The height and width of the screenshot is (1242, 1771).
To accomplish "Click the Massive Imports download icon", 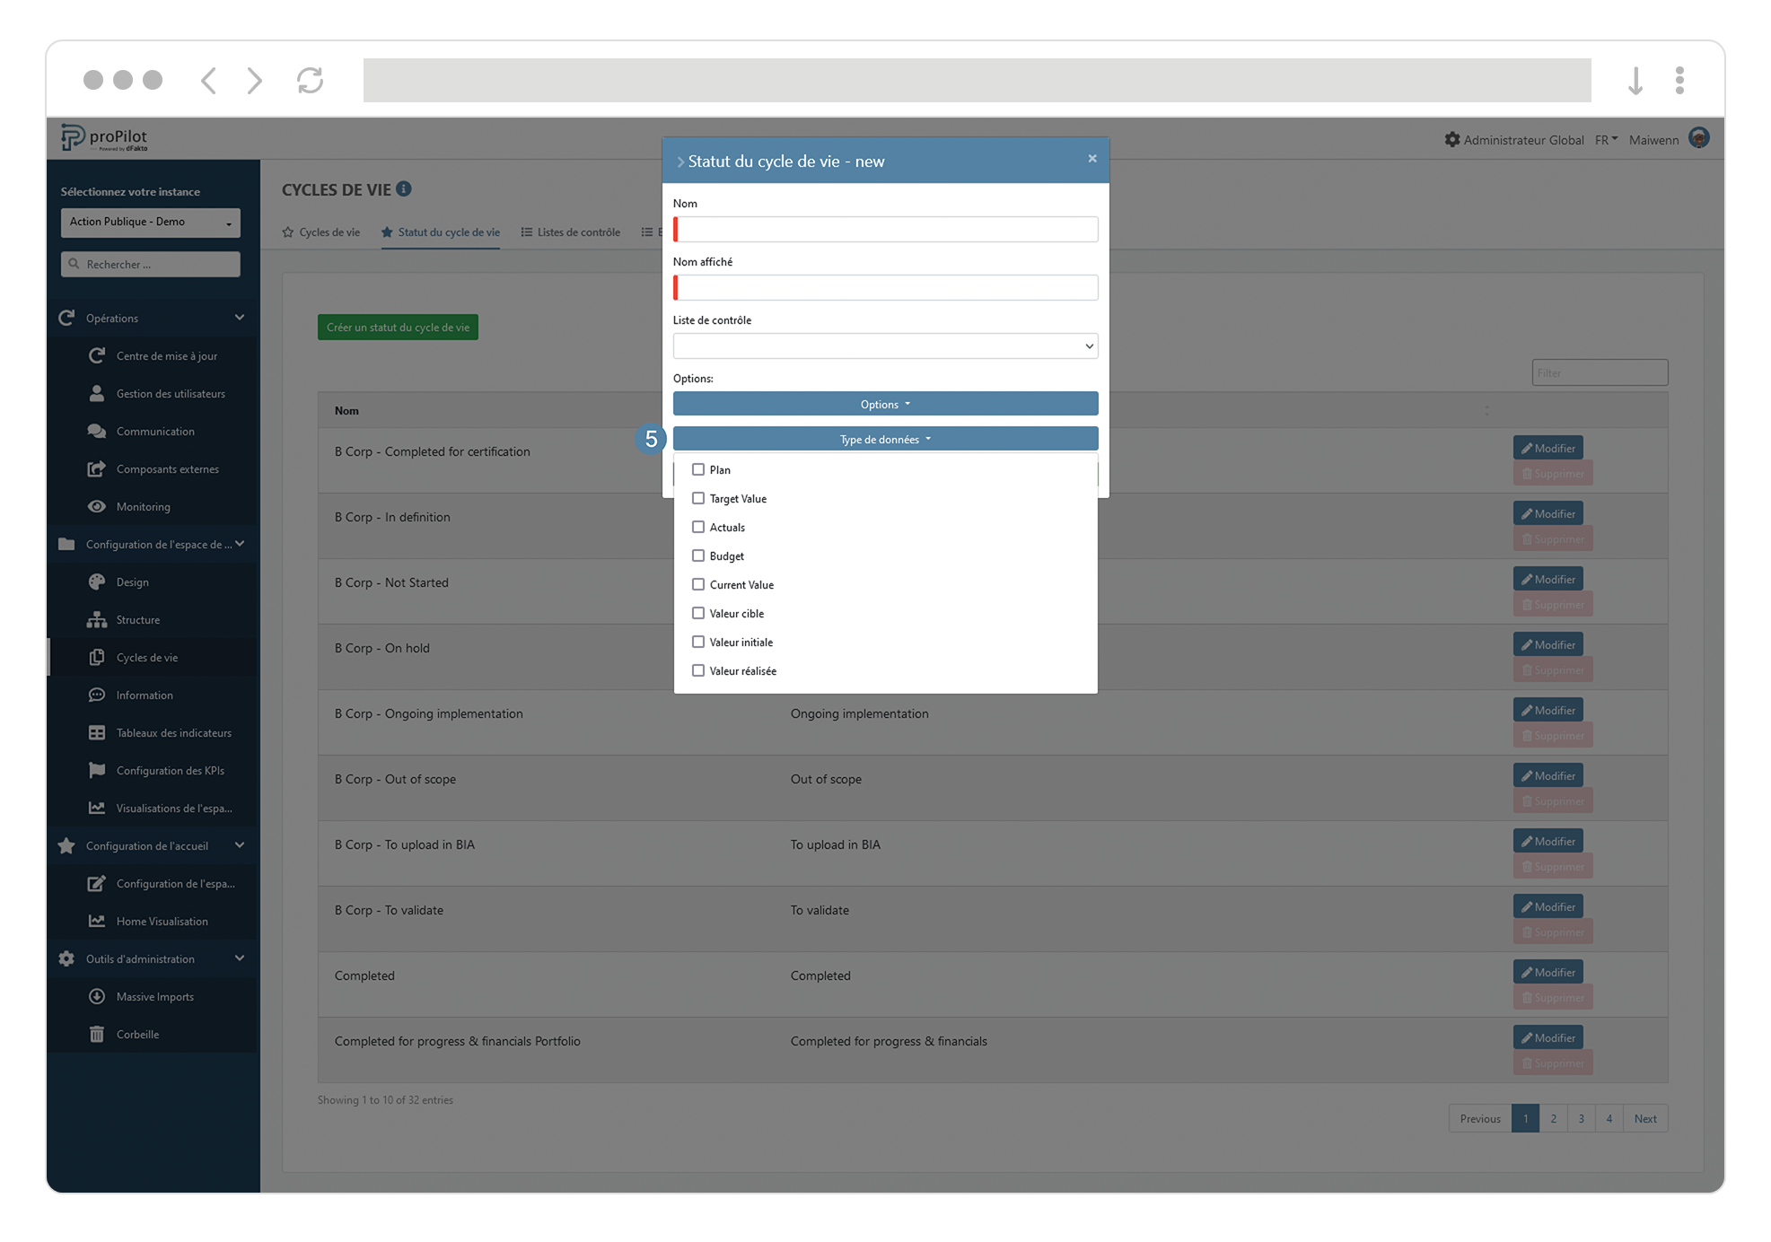I will click(97, 996).
